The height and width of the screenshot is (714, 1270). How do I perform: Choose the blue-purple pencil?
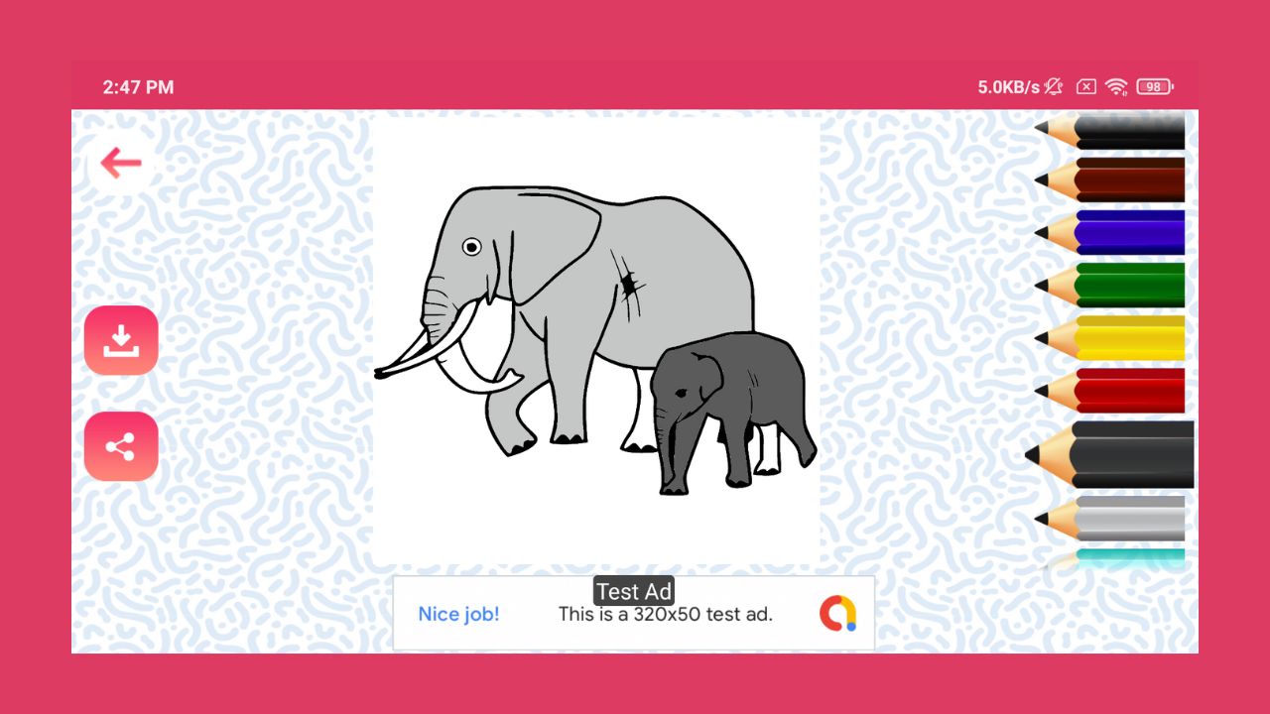coord(1110,233)
